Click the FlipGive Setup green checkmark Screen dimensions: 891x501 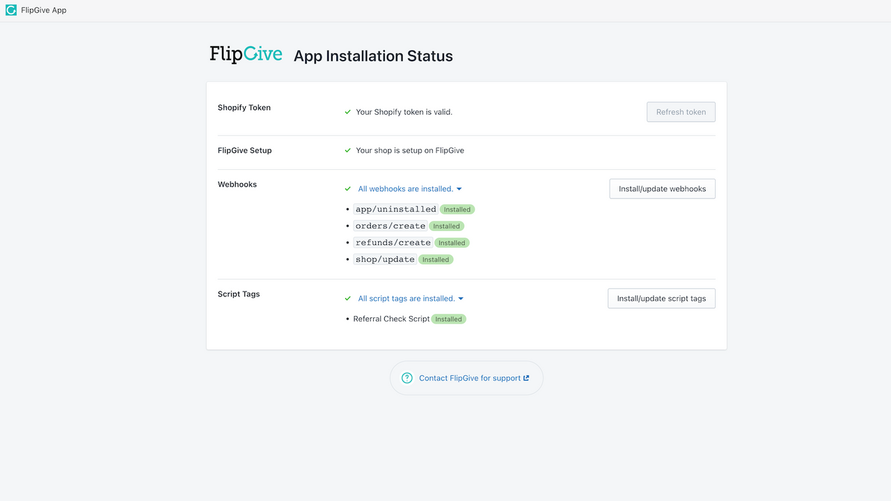coord(348,150)
